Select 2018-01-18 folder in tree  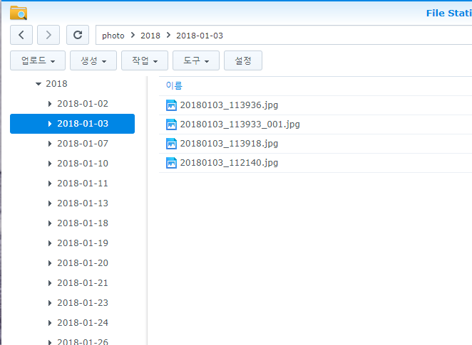coord(83,223)
